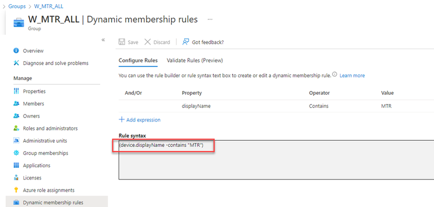This screenshot has width=434, height=207.
Task: Open the Licenses page
Action: (32, 178)
